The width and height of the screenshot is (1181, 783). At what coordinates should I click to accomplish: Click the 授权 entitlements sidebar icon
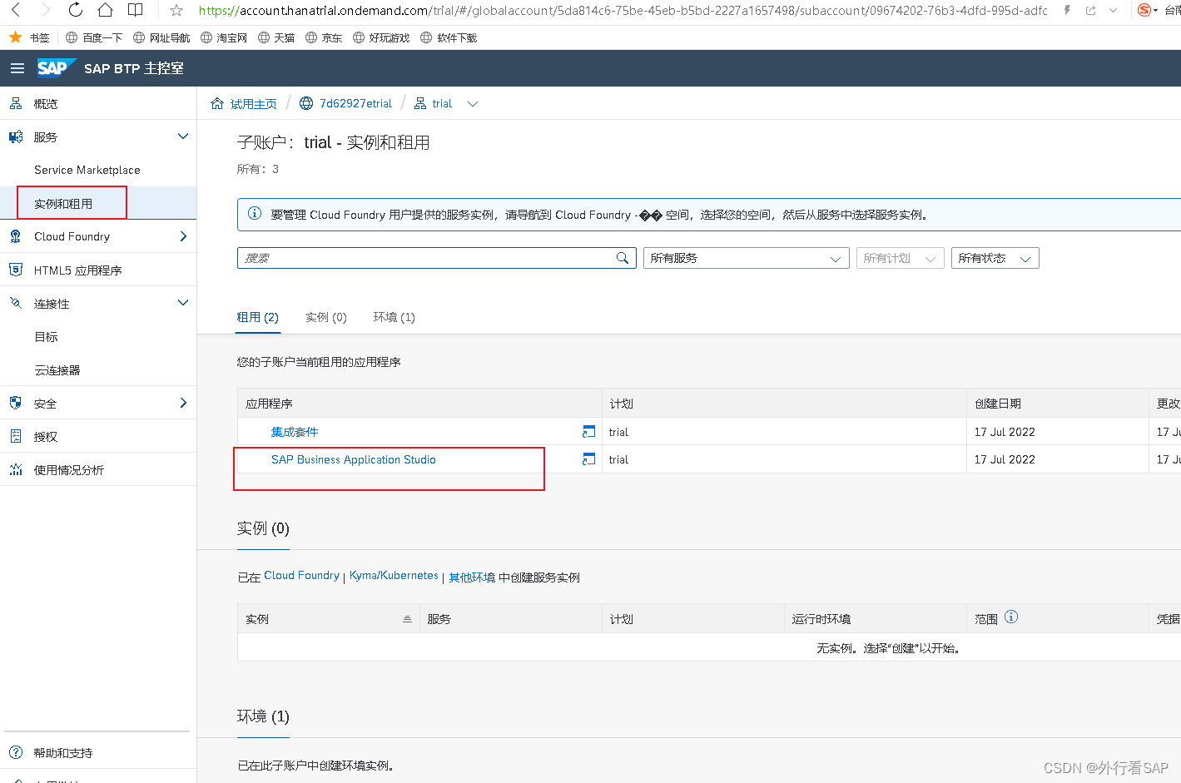pos(16,436)
